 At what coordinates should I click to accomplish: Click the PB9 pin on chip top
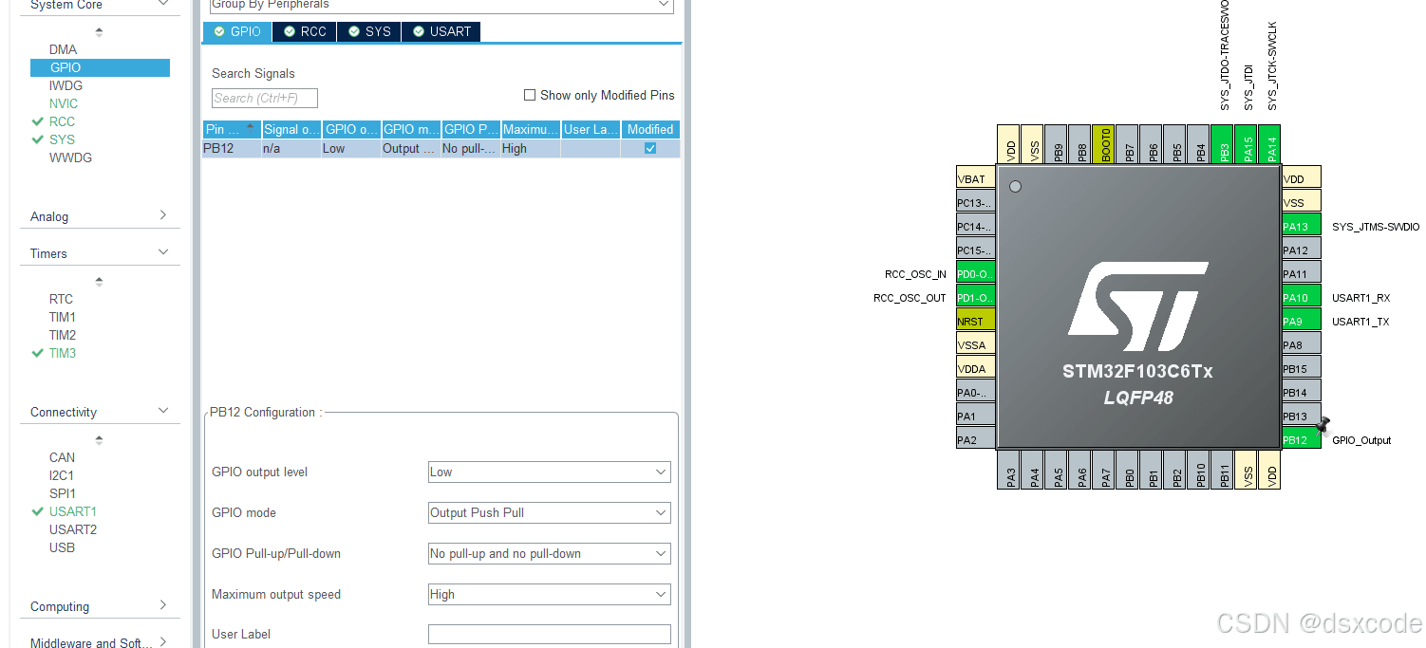[x=1056, y=145]
